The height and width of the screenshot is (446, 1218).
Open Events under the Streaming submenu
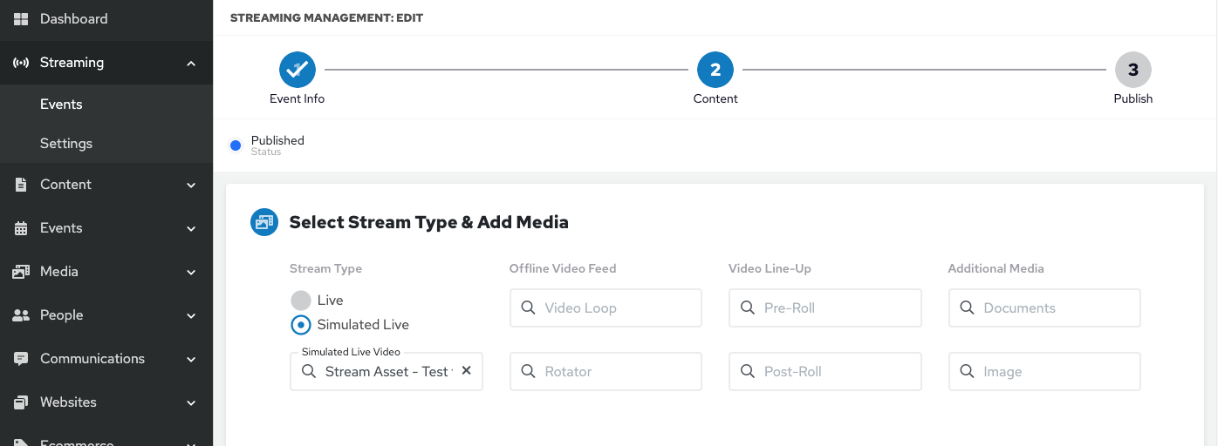tap(61, 105)
